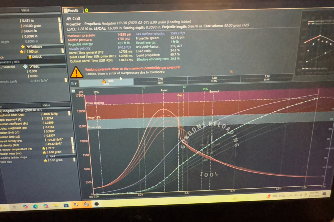Click the Burnout marker on the chart
Viewport: 334px width, 222px height.
tap(214, 91)
